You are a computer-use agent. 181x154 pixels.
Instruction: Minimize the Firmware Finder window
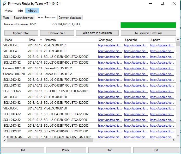click(x=150, y=3)
